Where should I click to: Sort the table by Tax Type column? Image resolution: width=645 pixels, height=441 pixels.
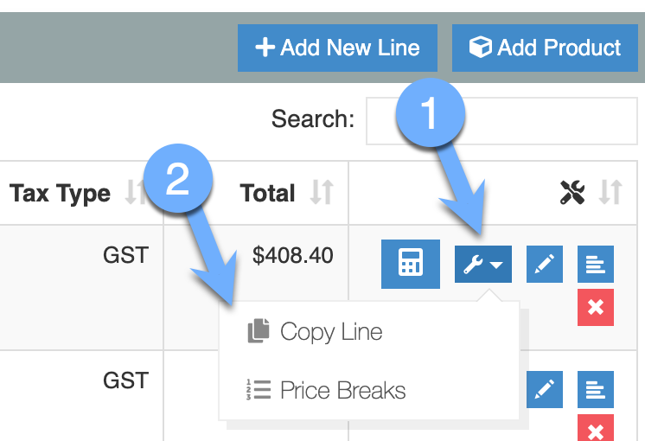tap(135, 192)
